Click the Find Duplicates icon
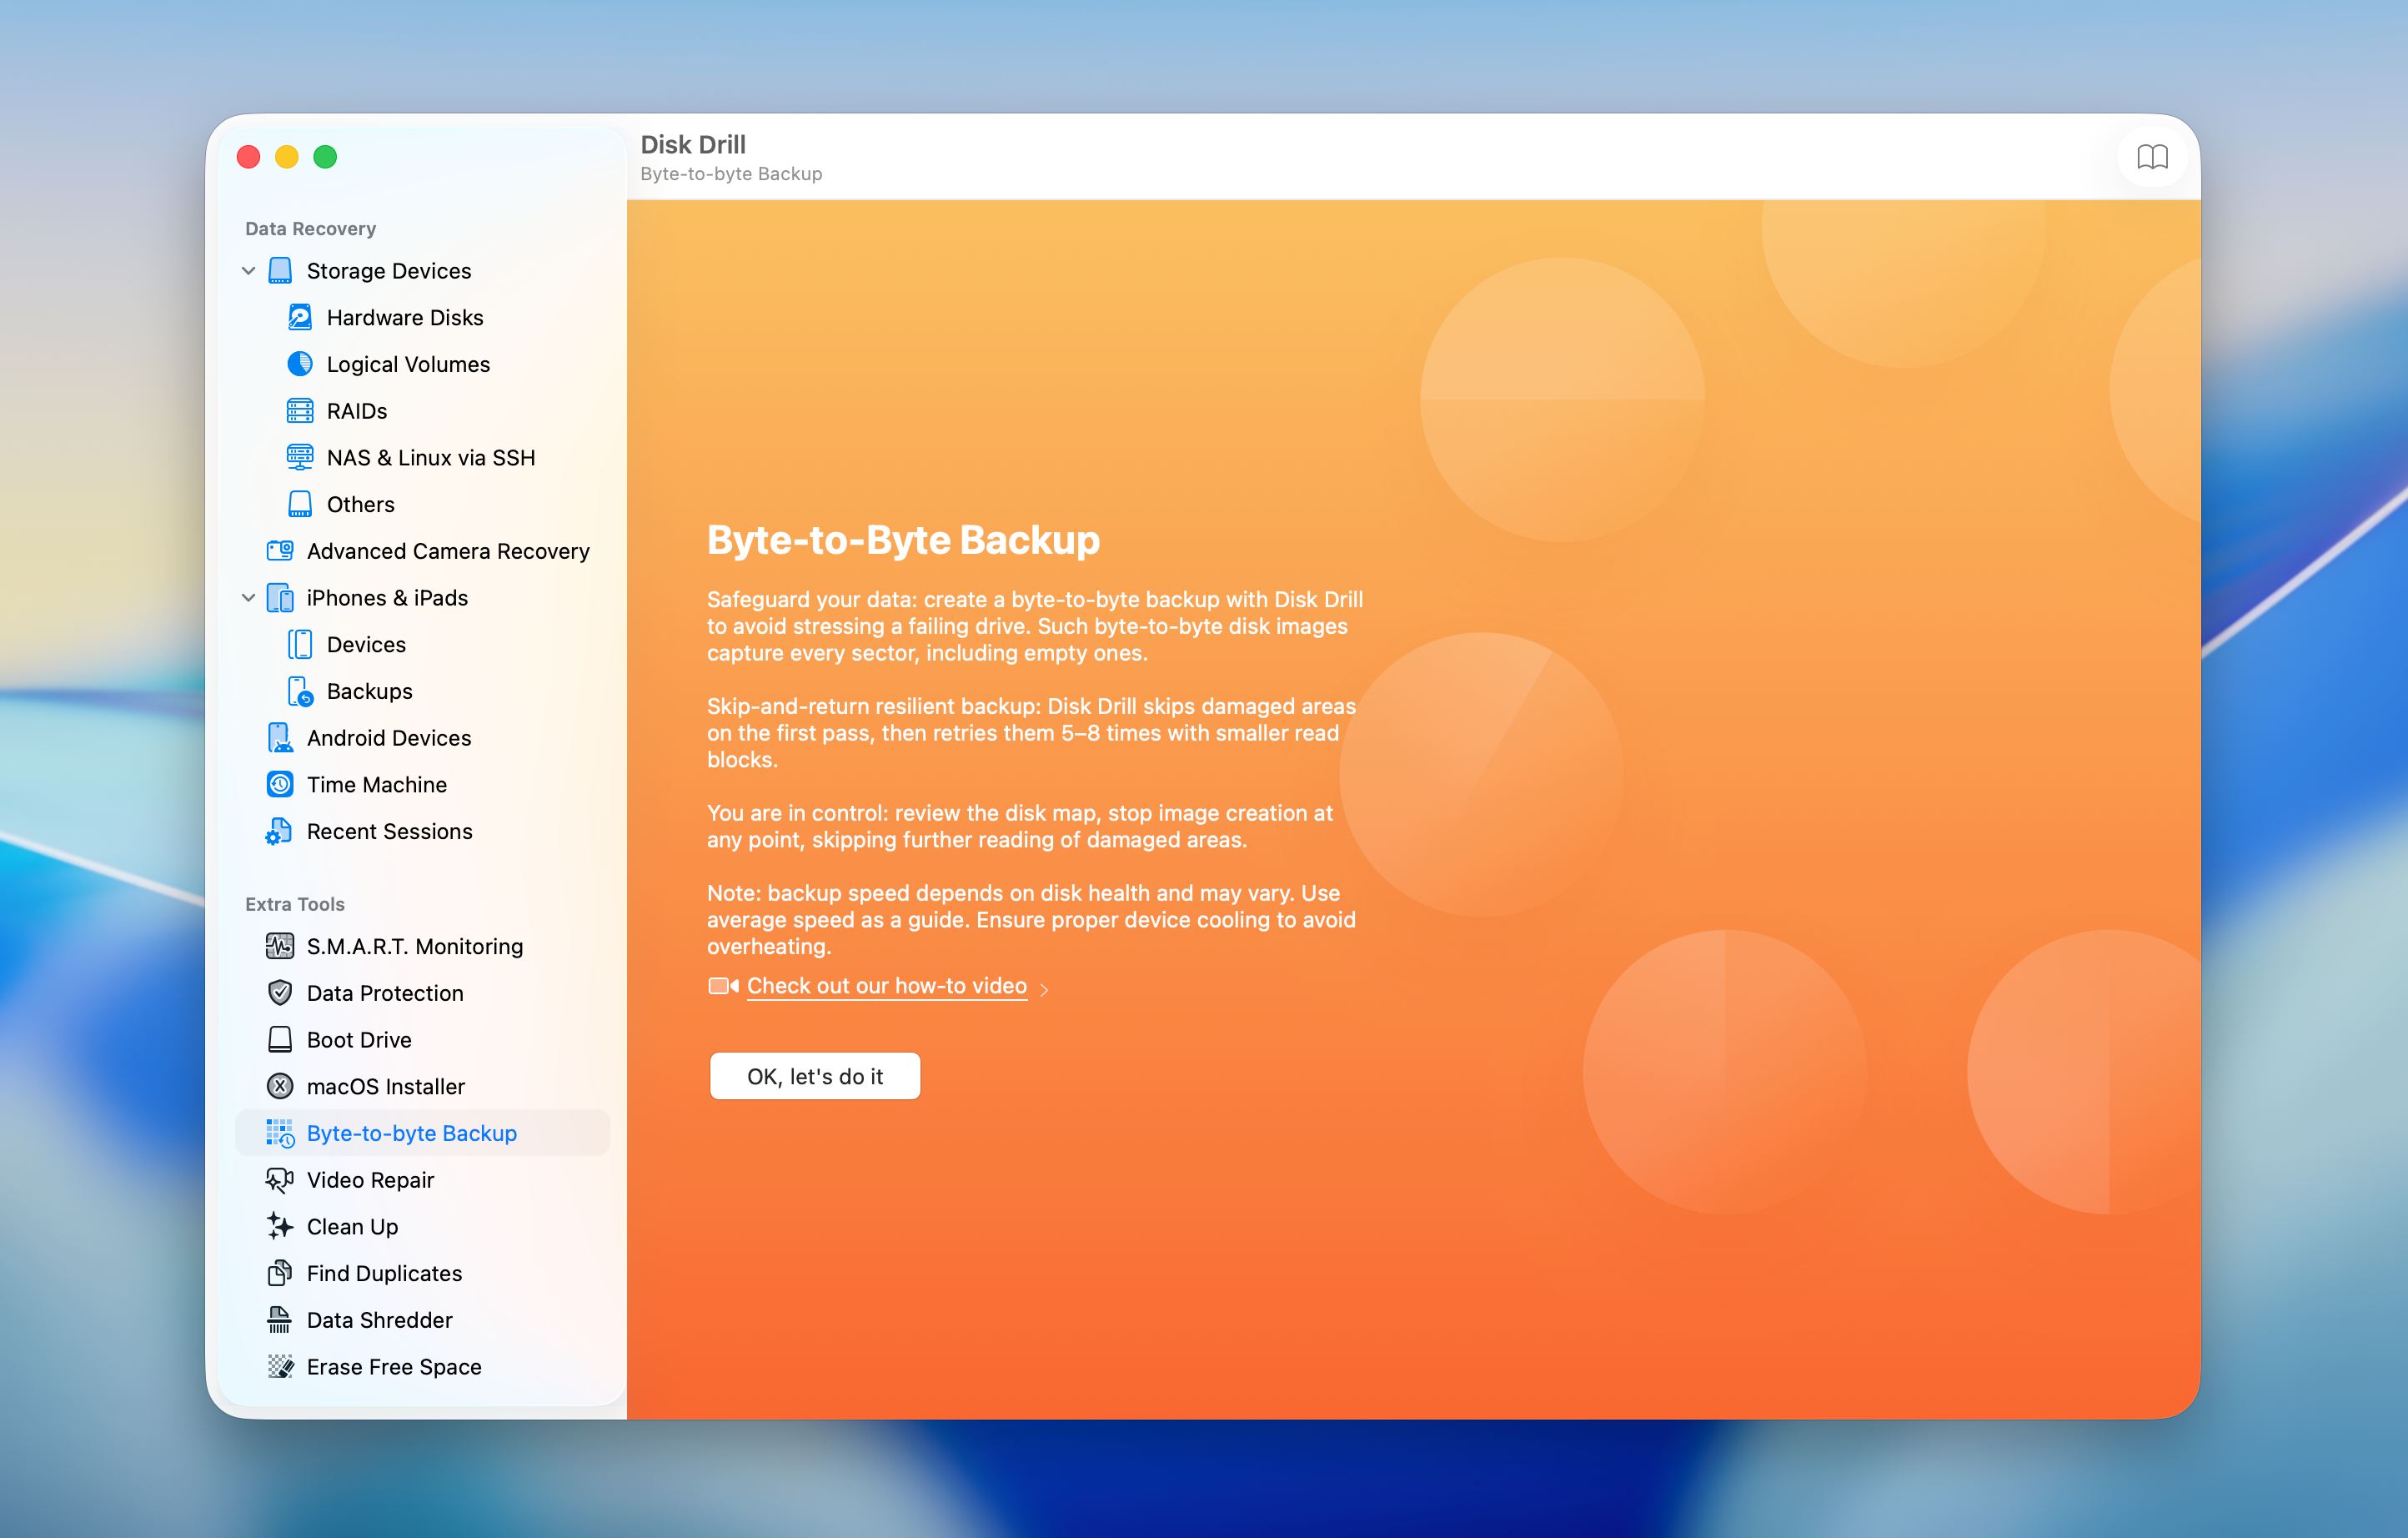2408x1538 pixels. click(x=280, y=1273)
